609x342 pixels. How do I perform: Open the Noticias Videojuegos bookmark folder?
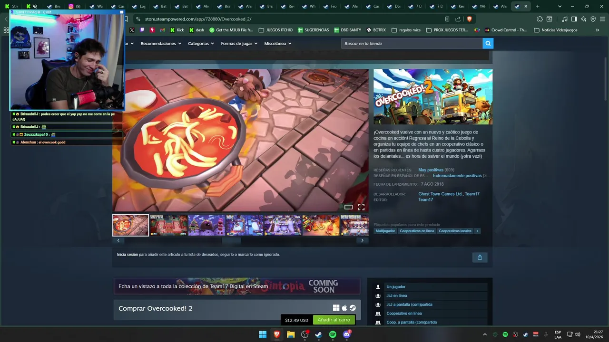(556, 30)
